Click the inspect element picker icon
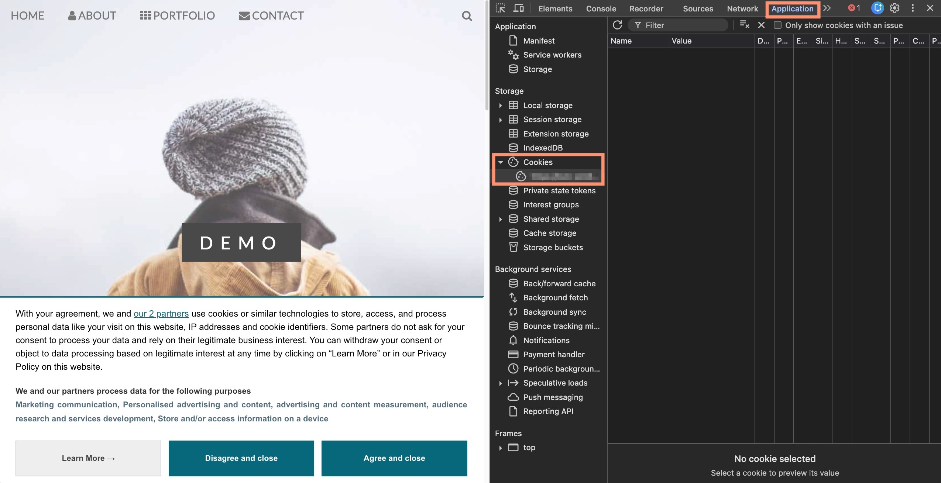This screenshot has height=483, width=941. tap(500, 8)
